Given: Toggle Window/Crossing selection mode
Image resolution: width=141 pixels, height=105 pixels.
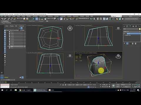Looking at the screenshot, I should tap(33, 19).
